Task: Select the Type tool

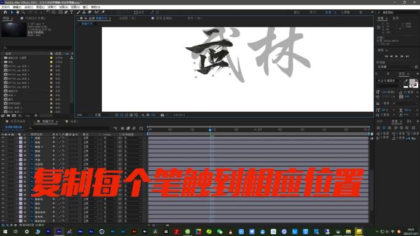Action: click(71, 12)
